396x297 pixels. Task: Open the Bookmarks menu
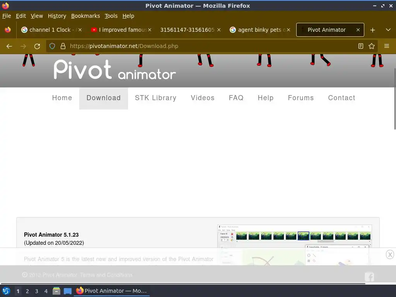pos(85,16)
